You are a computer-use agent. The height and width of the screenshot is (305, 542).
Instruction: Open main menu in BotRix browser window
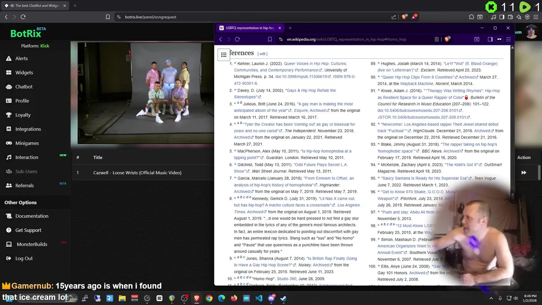(536, 17)
